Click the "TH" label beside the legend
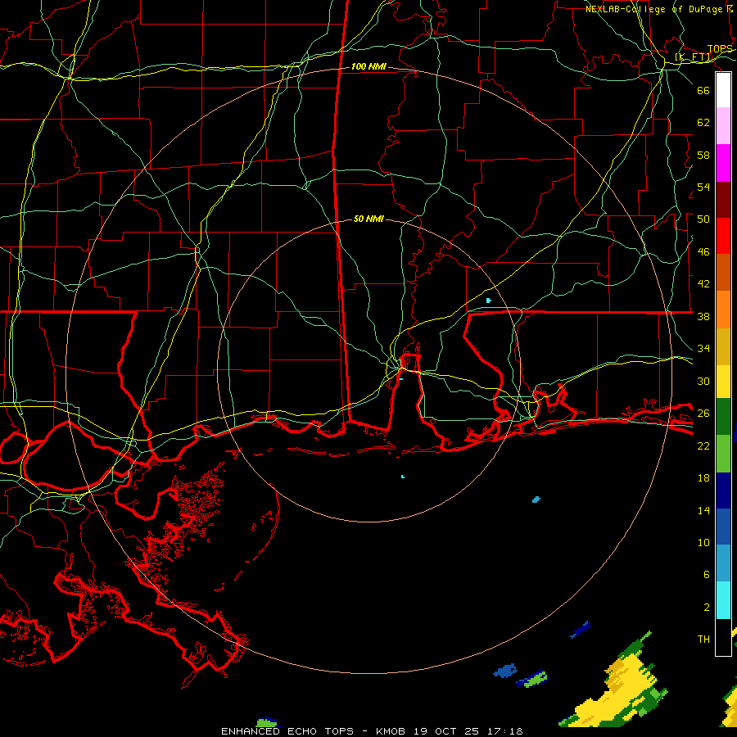This screenshot has width=737, height=737. pyautogui.click(x=703, y=640)
